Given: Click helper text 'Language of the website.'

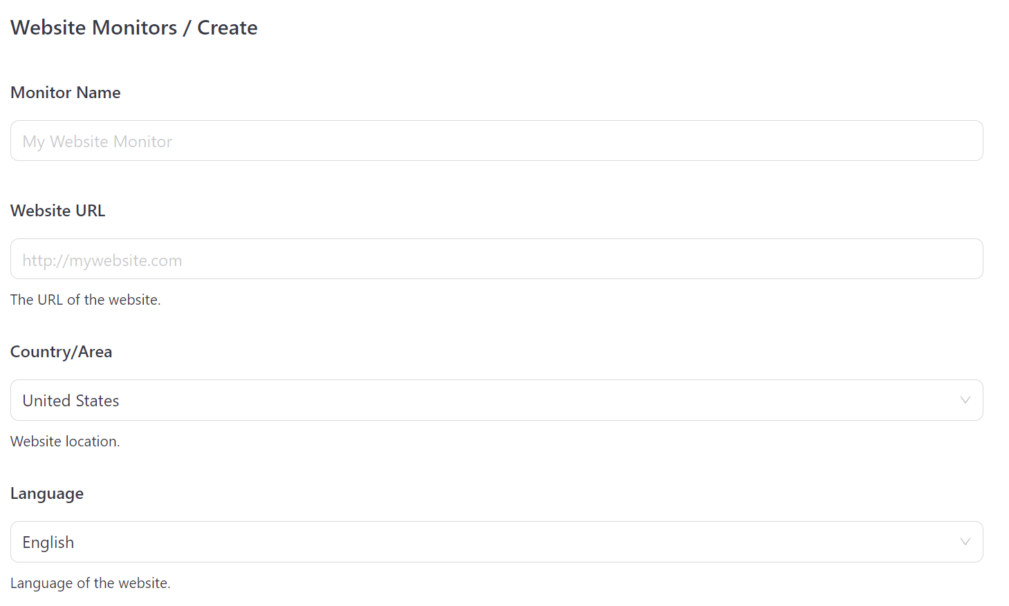Looking at the screenshot, I should (x=91, y=583).
